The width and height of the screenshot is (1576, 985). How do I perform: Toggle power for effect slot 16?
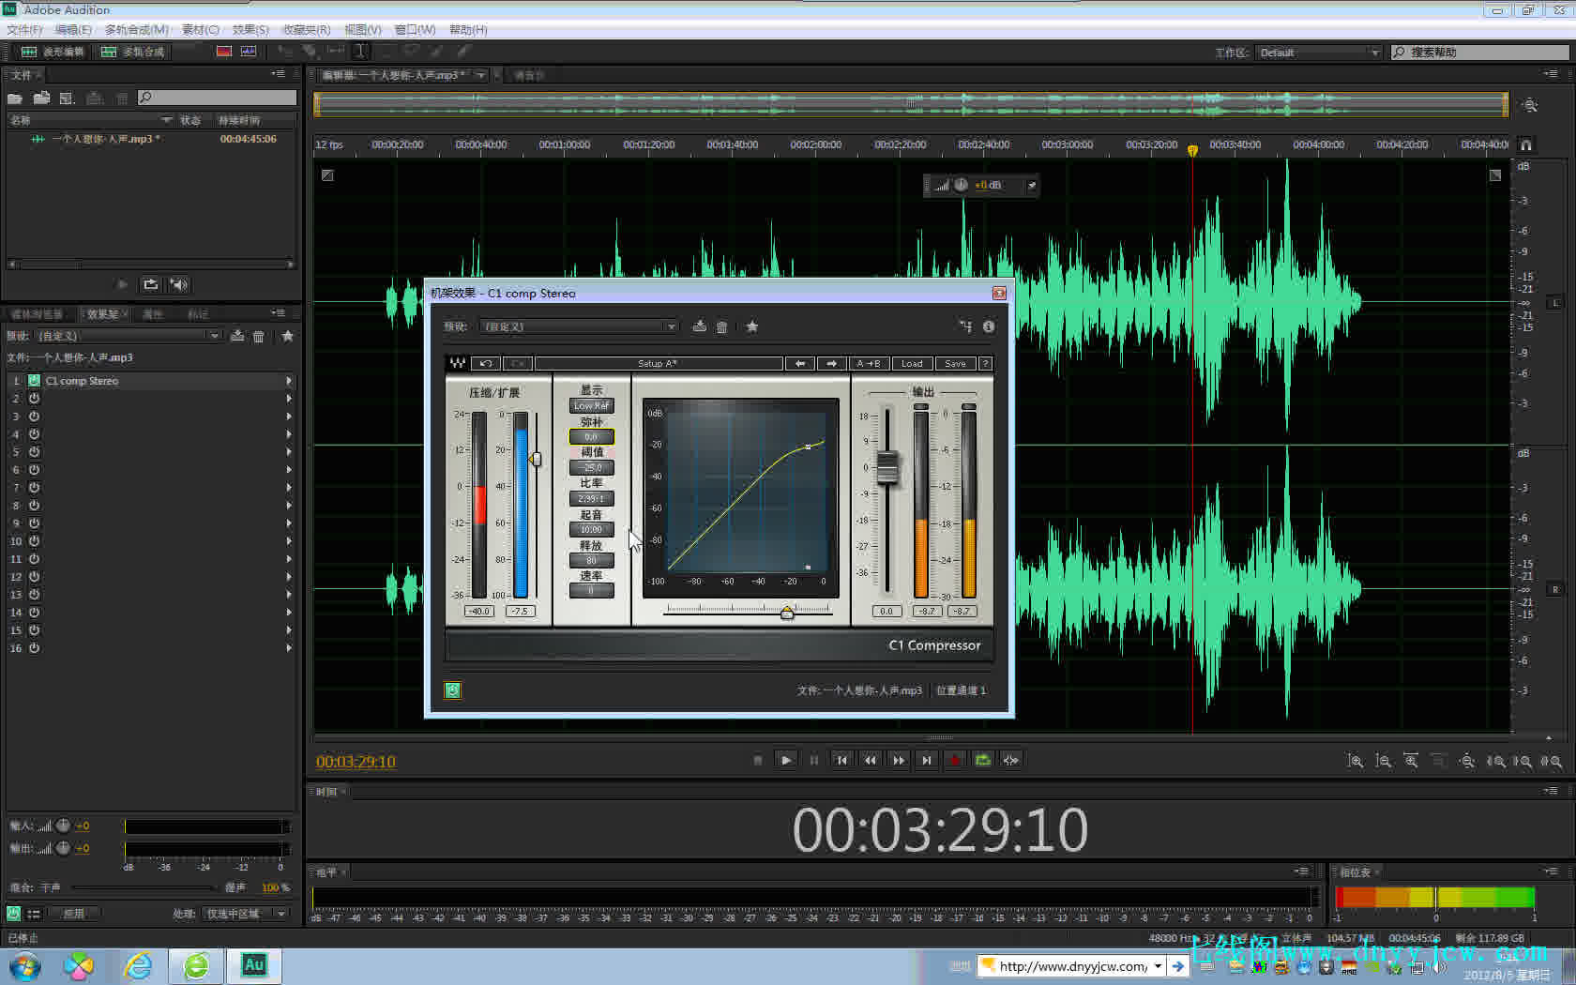point(34,647)
